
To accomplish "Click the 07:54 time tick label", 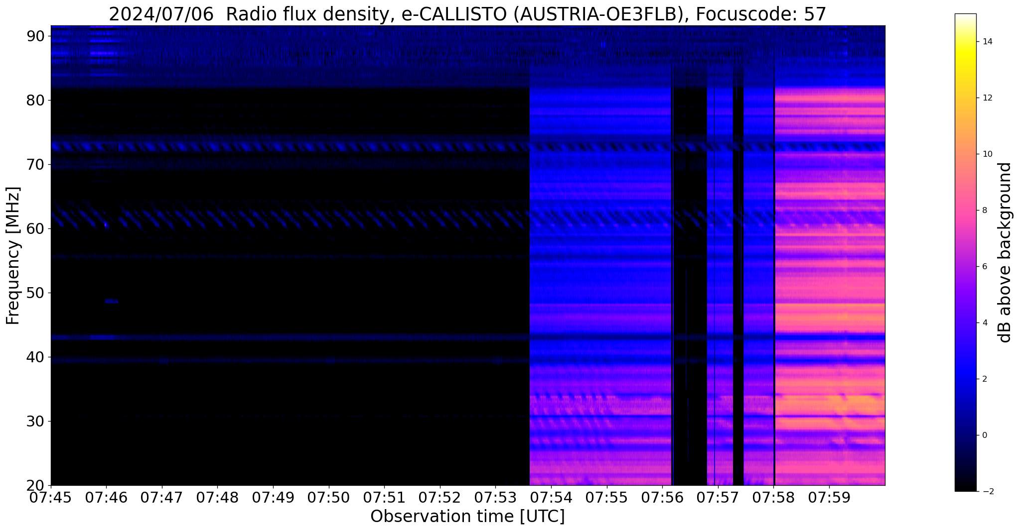I will [551, 497].
